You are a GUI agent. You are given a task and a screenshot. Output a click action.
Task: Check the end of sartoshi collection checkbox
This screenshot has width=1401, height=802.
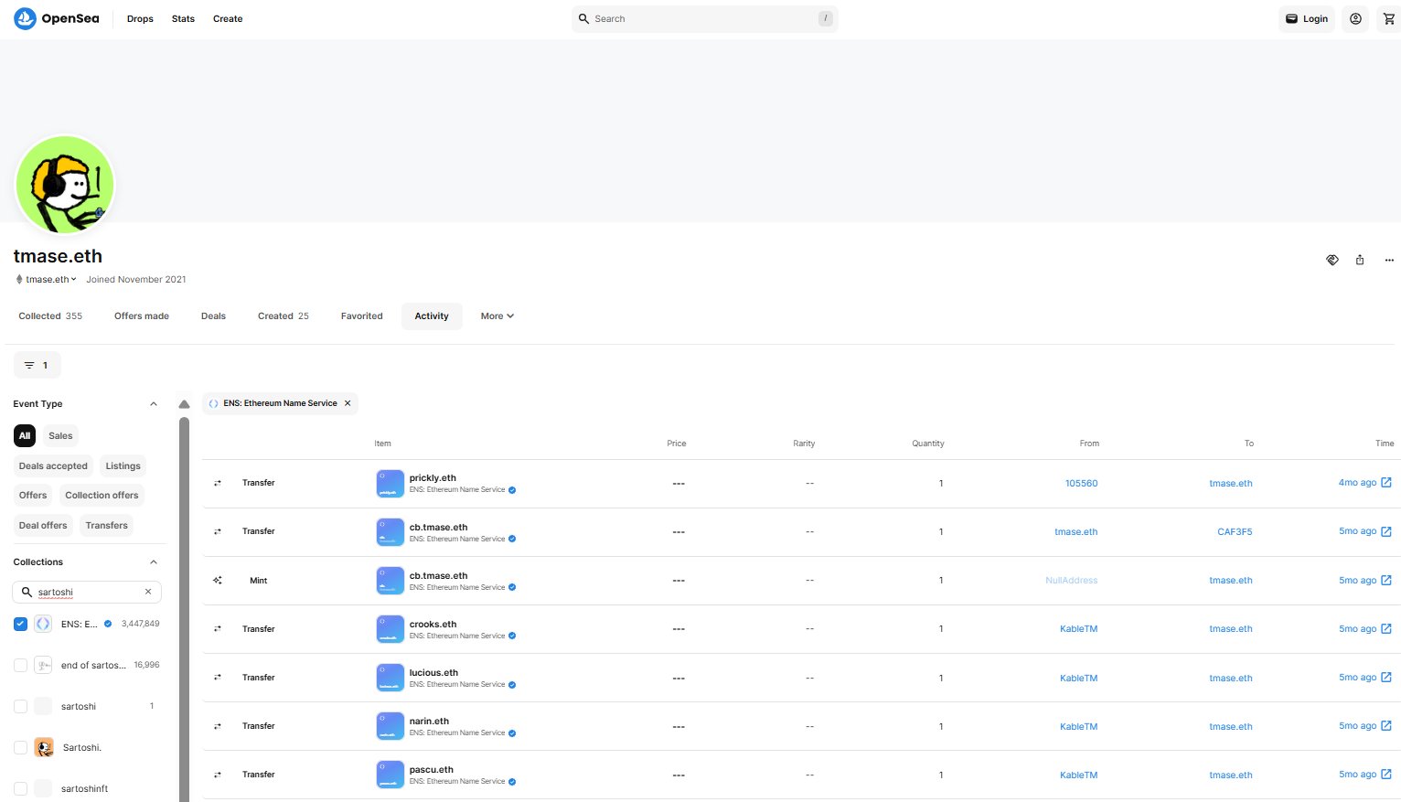20,665
